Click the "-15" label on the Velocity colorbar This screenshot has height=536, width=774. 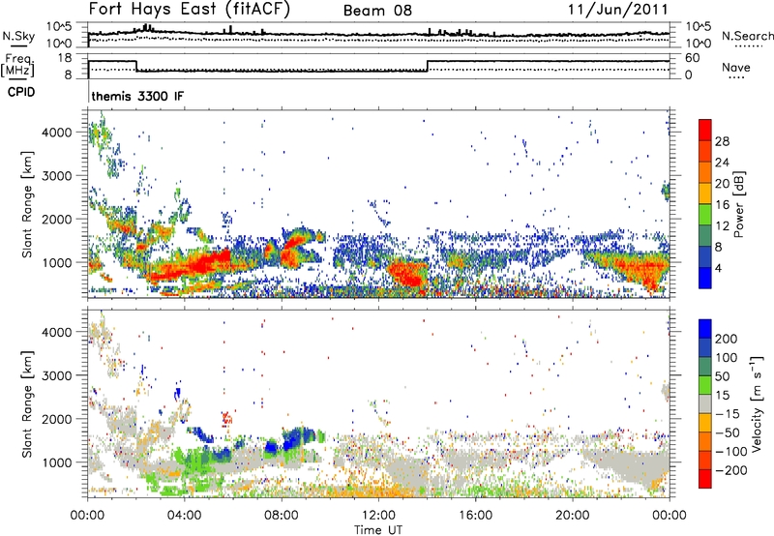tap(728, 414)
